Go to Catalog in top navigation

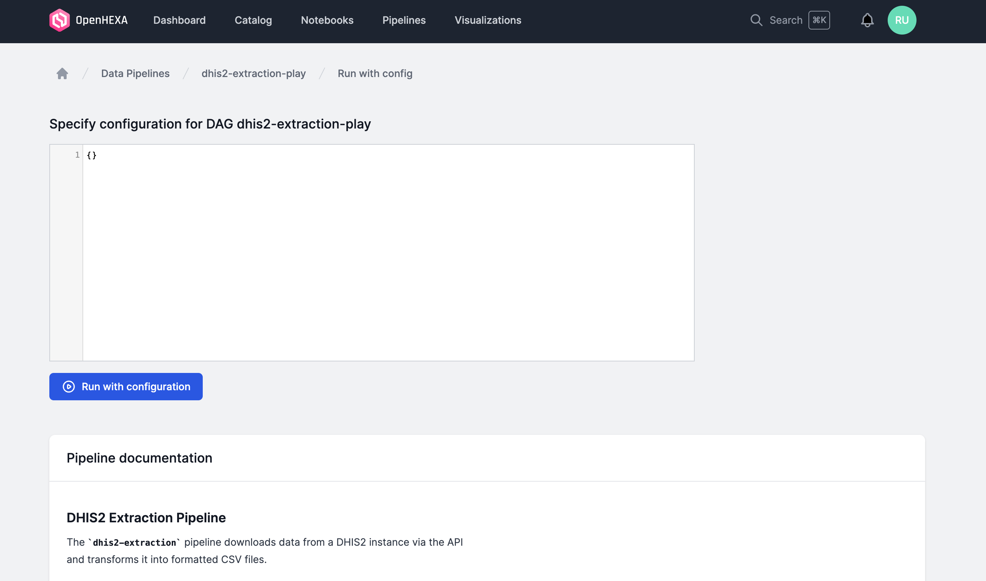click(254, 21)
